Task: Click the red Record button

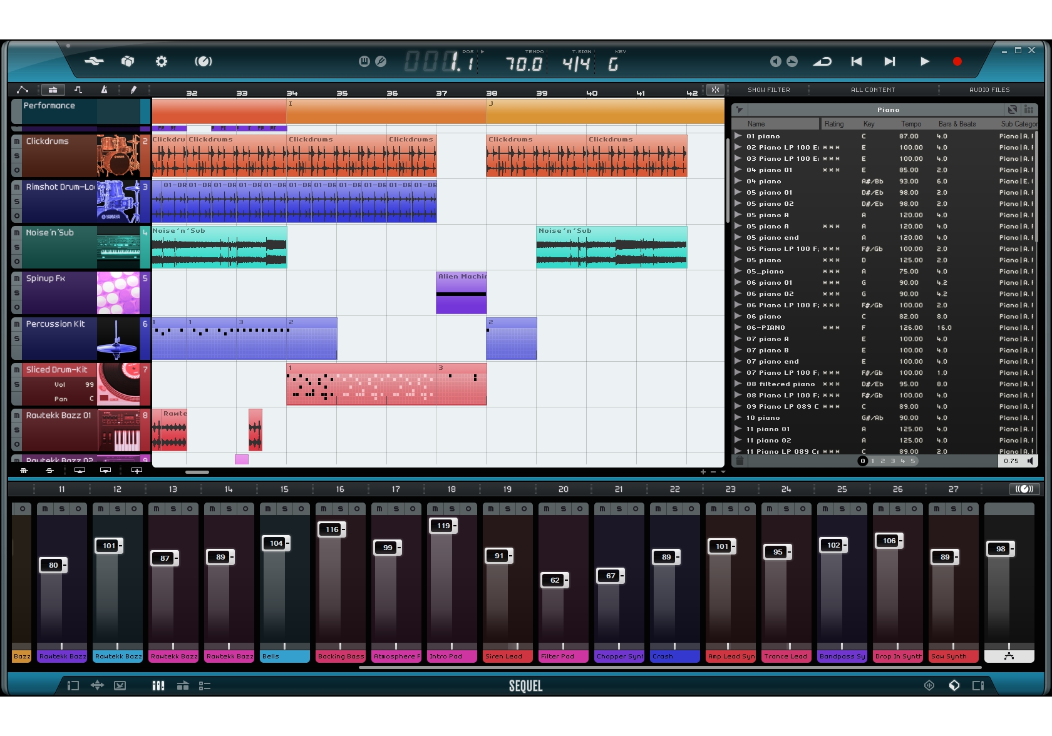Action: [957, 61]
